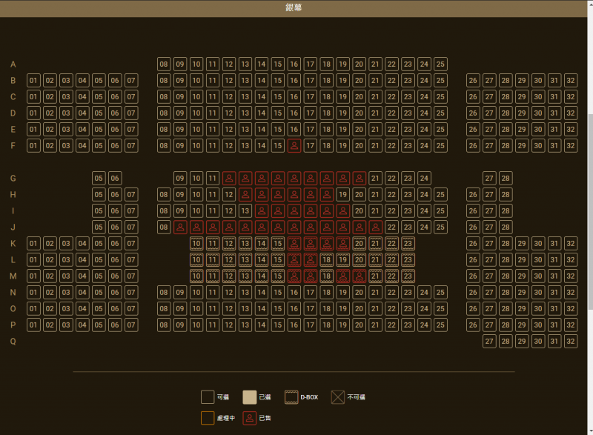
Task: Pick seat 32 in row Q
Action: (570, 342)
